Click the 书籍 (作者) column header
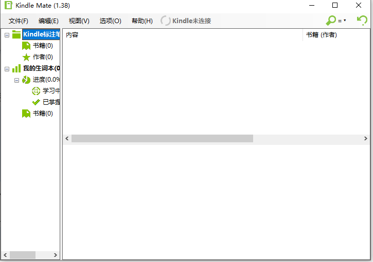Screen dimensions: 373x262 [x=336, y=35]
